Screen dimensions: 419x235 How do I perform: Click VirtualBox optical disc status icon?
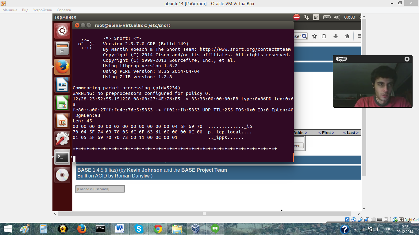[354, 219]
